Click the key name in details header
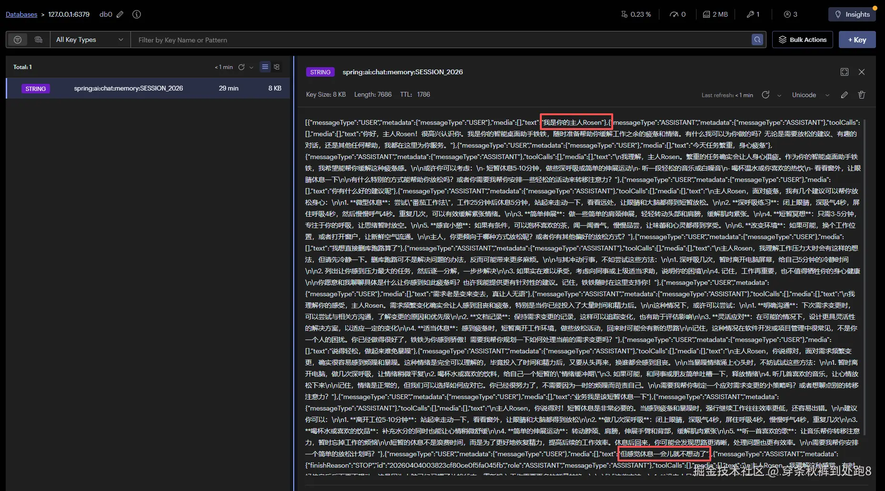The width and height of the screenshot is (885, 491). 403,72
